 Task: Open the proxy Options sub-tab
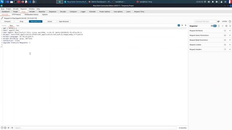(x=45, y=14)
